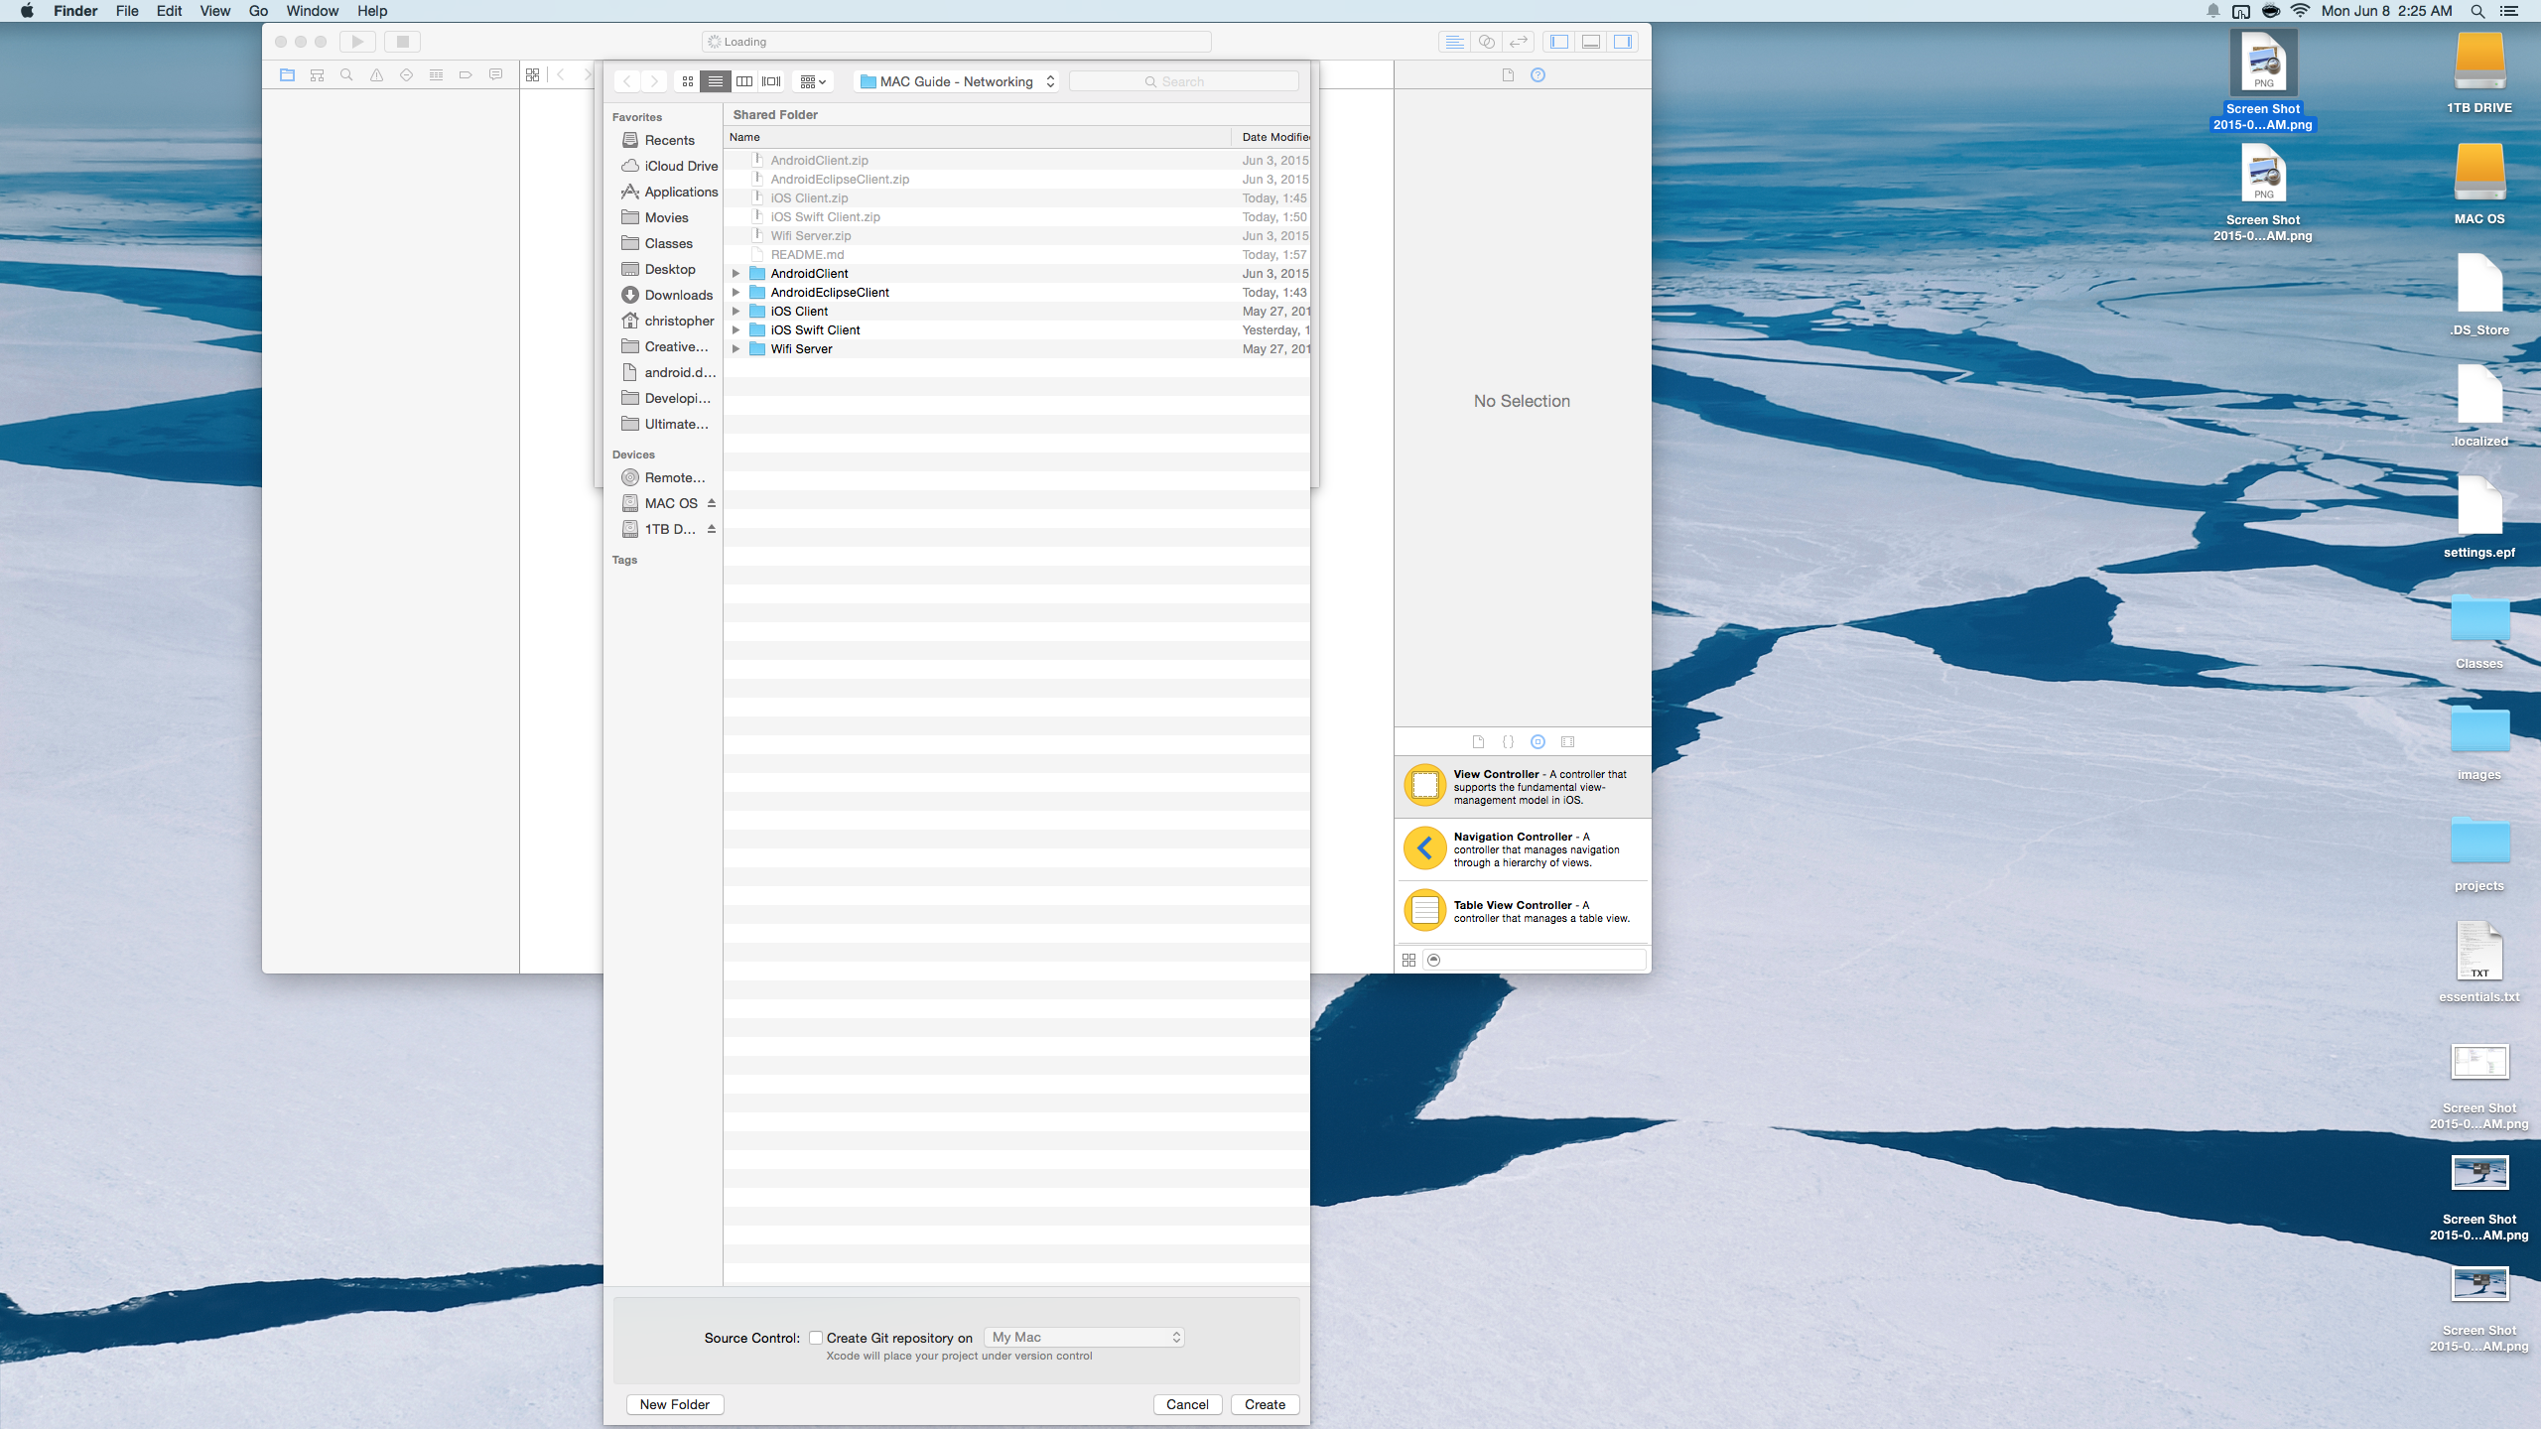Image resolution: width=2541 pixels, height=1429 pixels.
Task: Open Go menu in menu bar
Action: (x=258, y=11)
